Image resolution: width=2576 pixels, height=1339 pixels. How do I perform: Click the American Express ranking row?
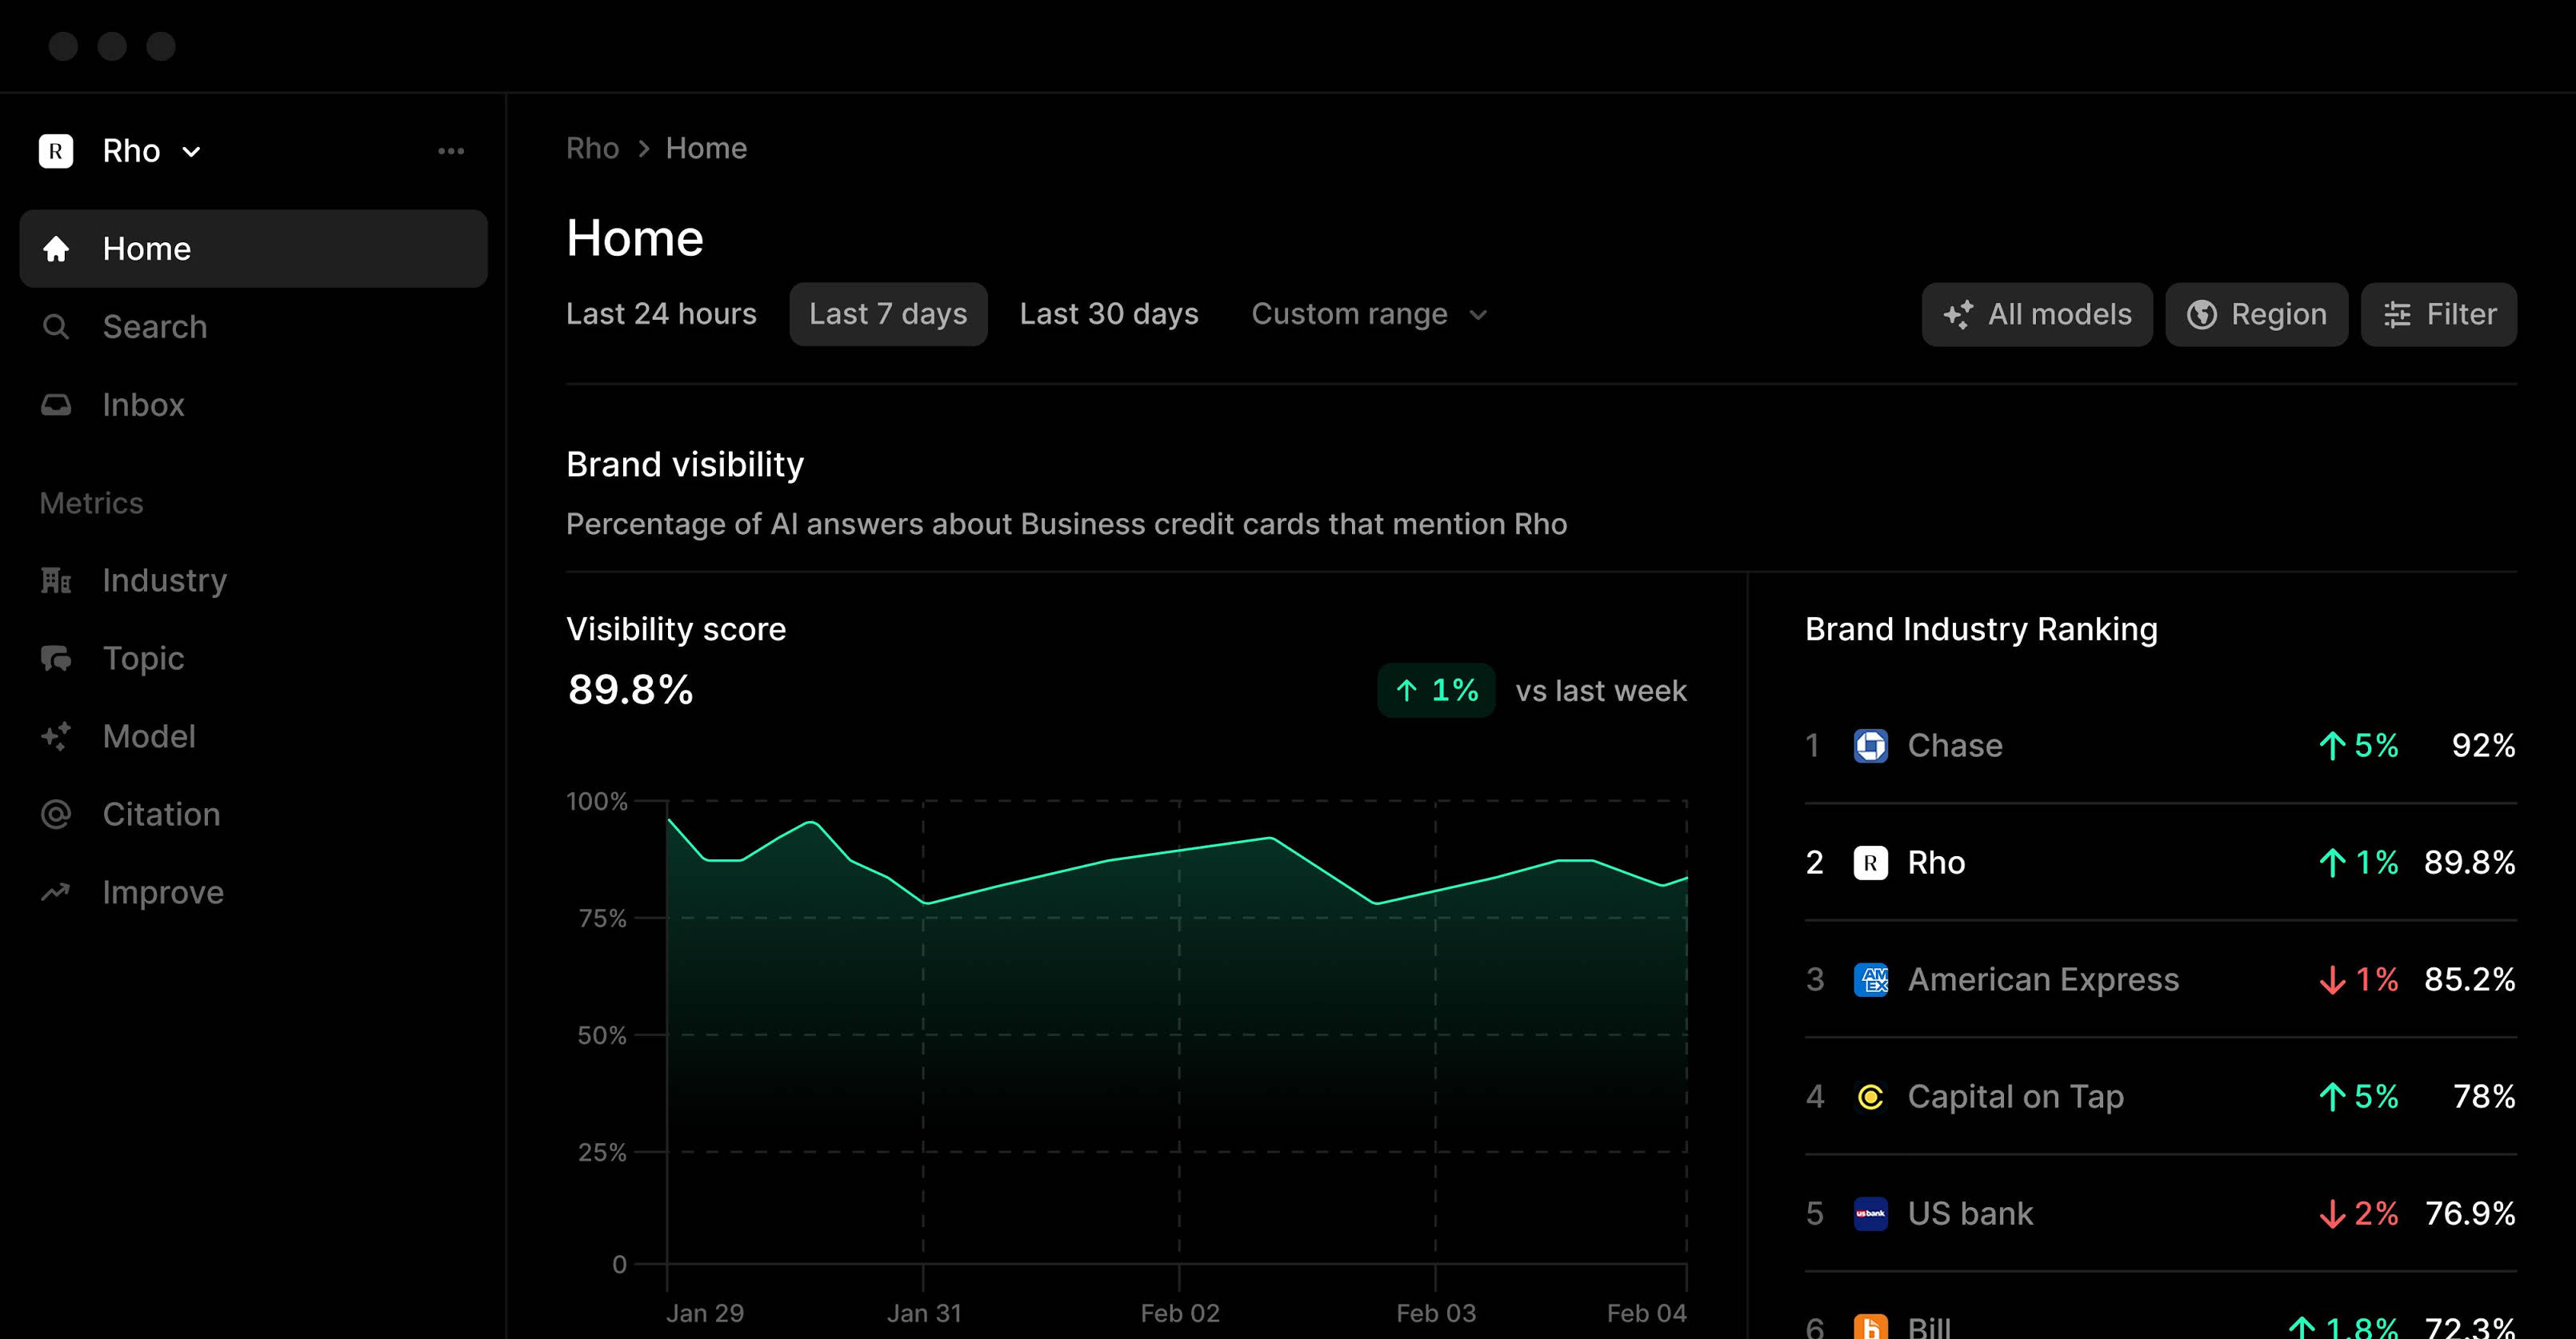click(2158, 979)
